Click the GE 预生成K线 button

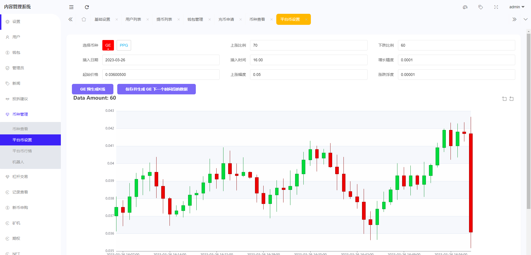coord(93,89)
